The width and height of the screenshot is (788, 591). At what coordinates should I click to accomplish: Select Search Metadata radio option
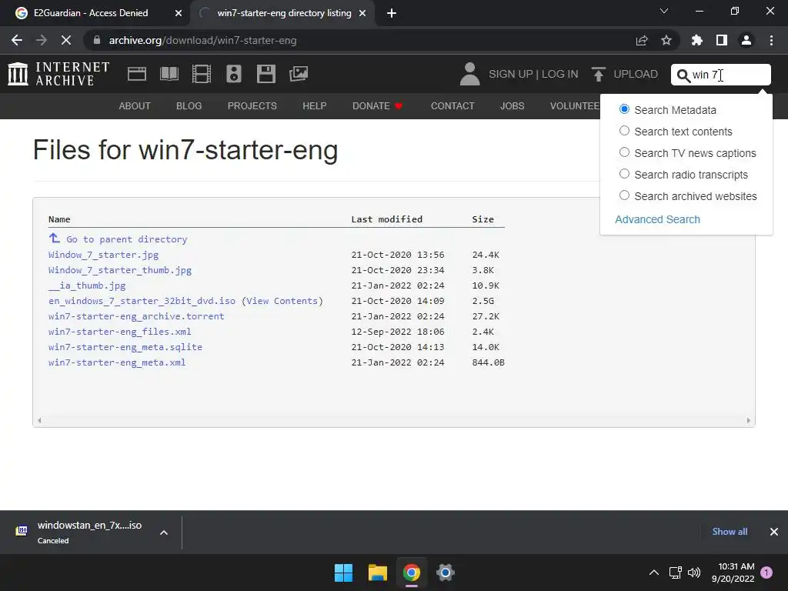click(x=624, y=109)
